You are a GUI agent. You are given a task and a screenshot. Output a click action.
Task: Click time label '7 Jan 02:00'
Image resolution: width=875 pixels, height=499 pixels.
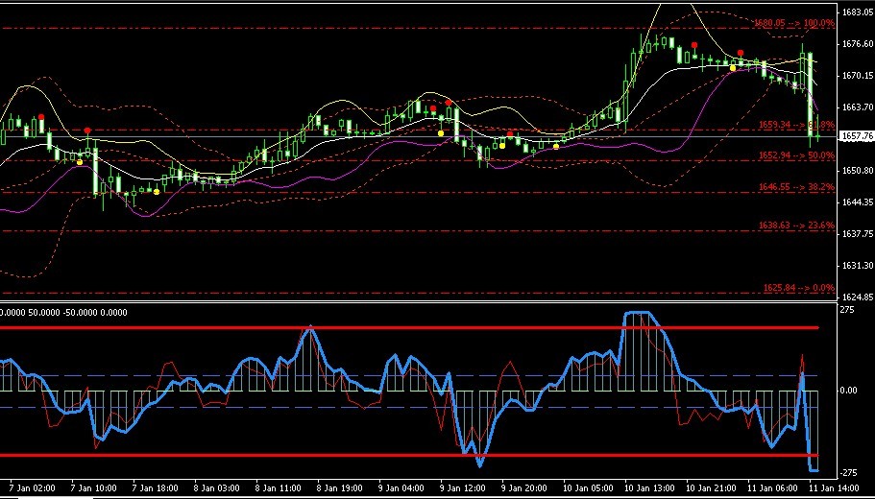[32, 488]
